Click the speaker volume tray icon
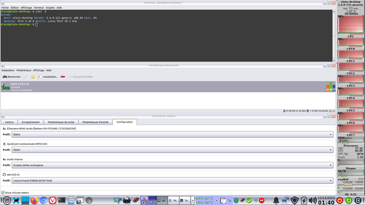The height and width of the screenshot is (205, 365). (312, 200)
